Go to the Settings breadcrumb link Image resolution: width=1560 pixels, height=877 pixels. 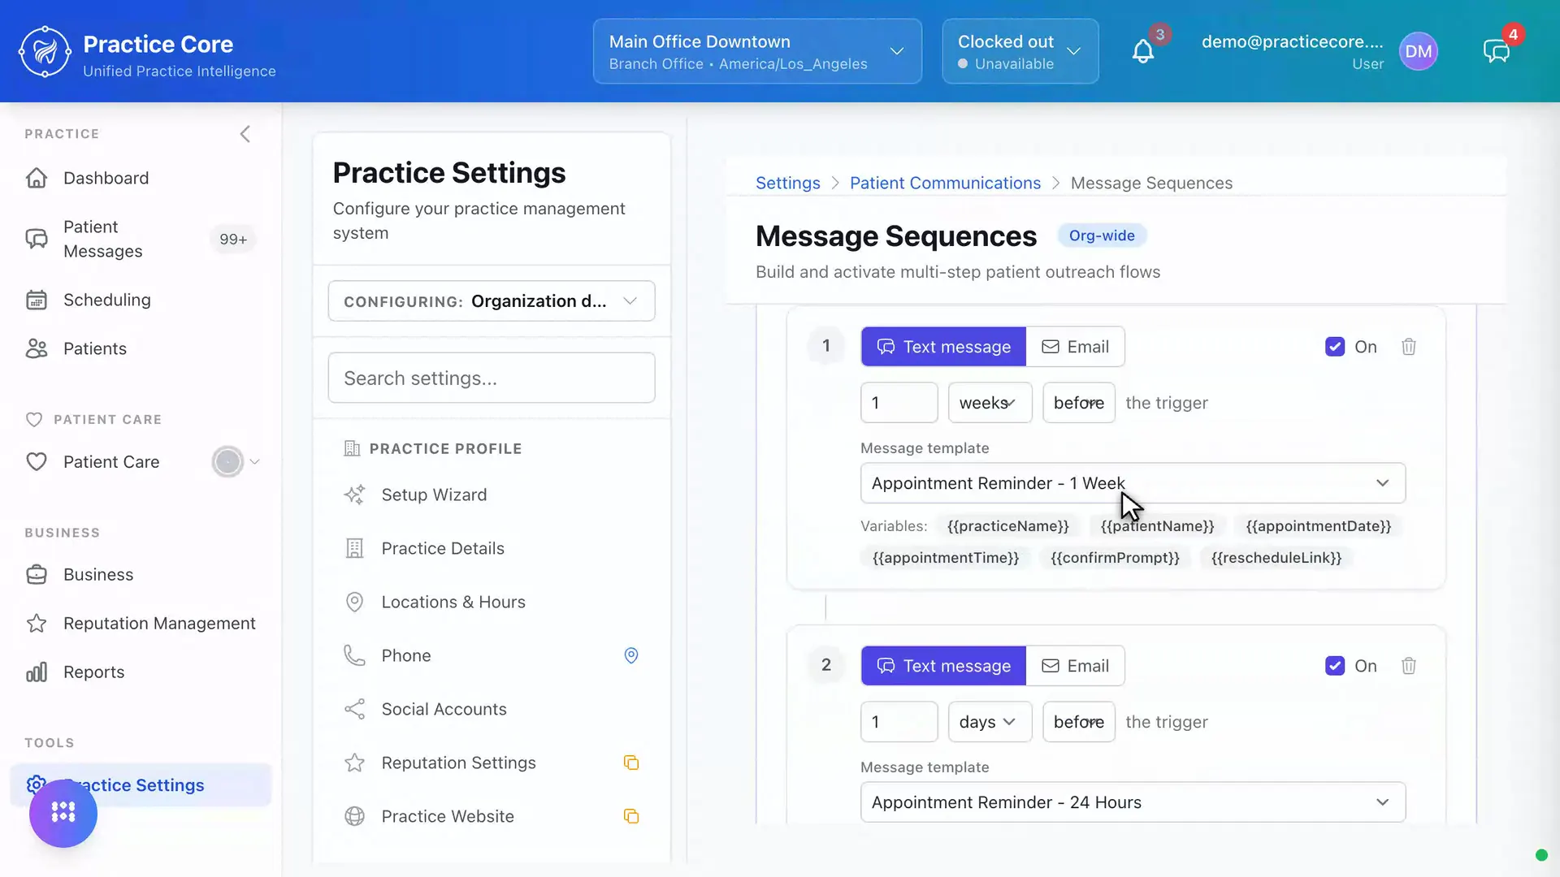(787, 184)
